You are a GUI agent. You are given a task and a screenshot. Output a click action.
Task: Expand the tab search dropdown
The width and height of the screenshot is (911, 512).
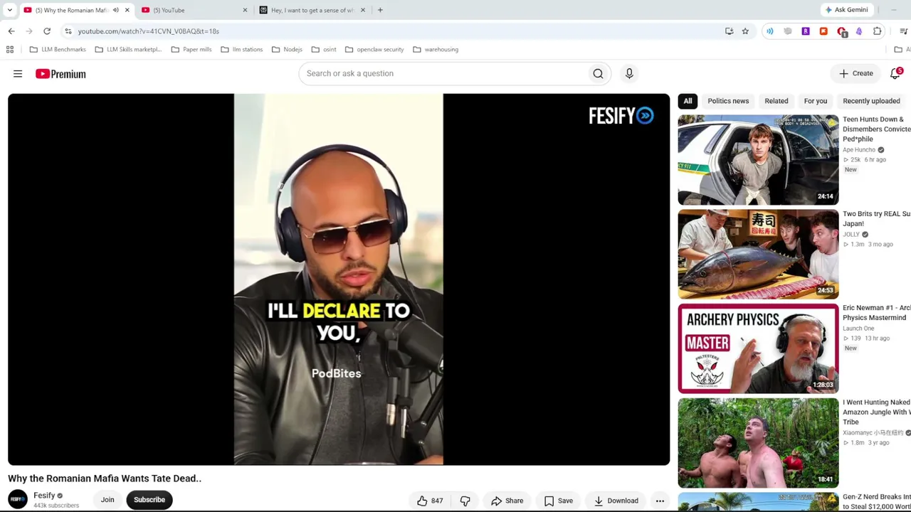[9, 10]
